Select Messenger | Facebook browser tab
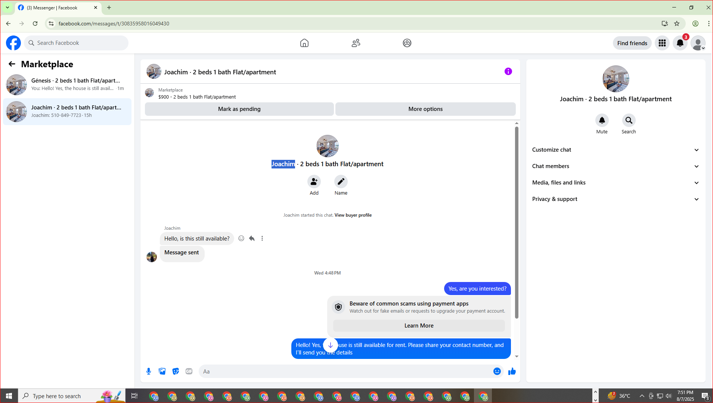This screenshot has height=403, width=713. (58, 8)
